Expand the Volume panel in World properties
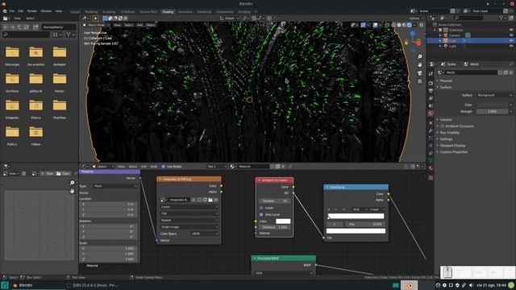The image size is (516, 290). tap(446, 120)
